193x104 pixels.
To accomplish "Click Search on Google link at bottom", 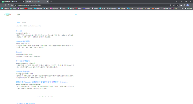I will pos(26,103).
